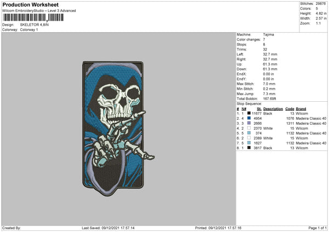Click the Trims value "32"
329x232 pixels.
265,49
